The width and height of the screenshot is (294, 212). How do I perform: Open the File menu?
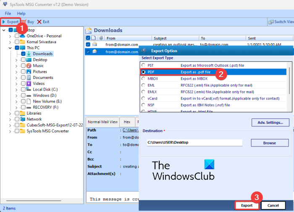click(8, 13)
